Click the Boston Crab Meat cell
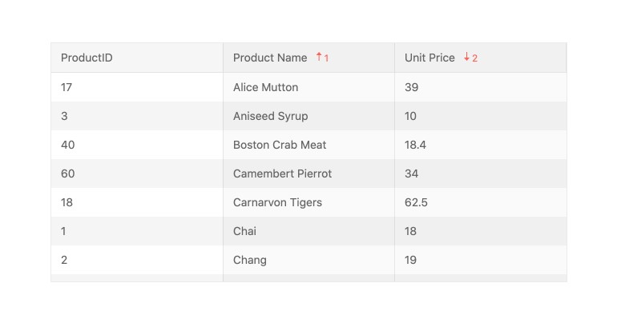 [x=280, y=145]
